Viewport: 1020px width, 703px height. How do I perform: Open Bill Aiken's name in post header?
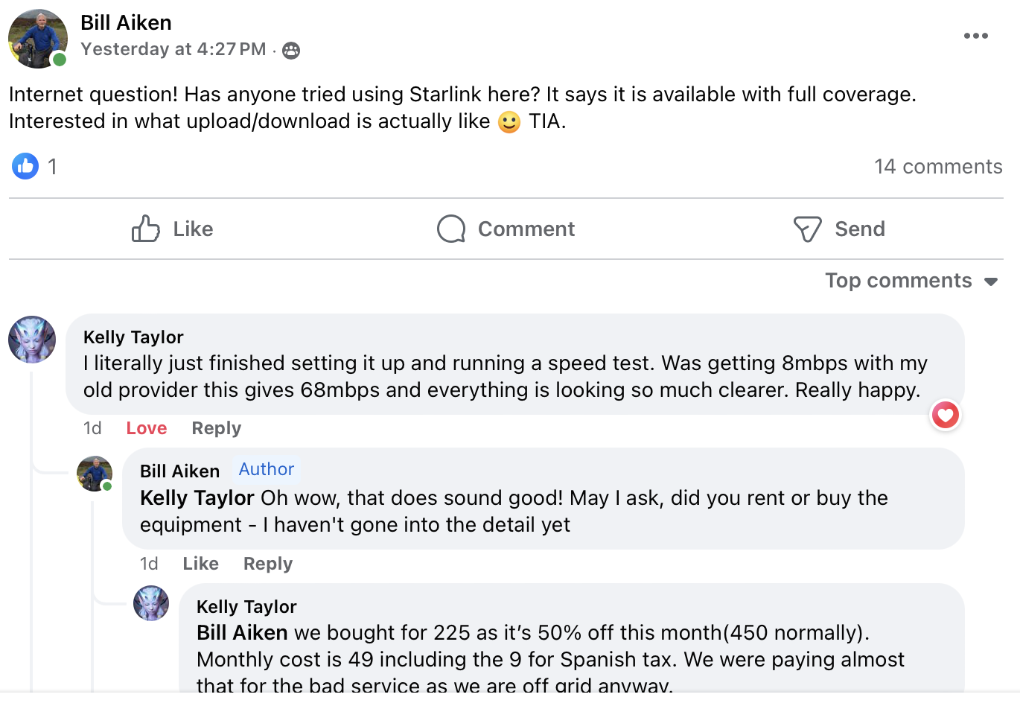pyautogui.click(x=126, y=23)
